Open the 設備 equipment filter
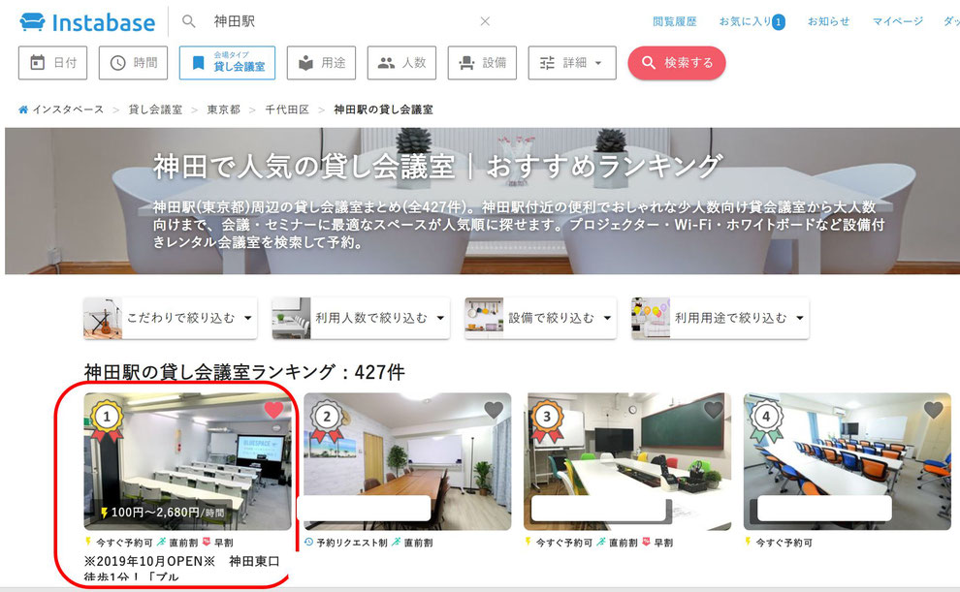Viewport: 960px width, 592px height. coord(482,62)
